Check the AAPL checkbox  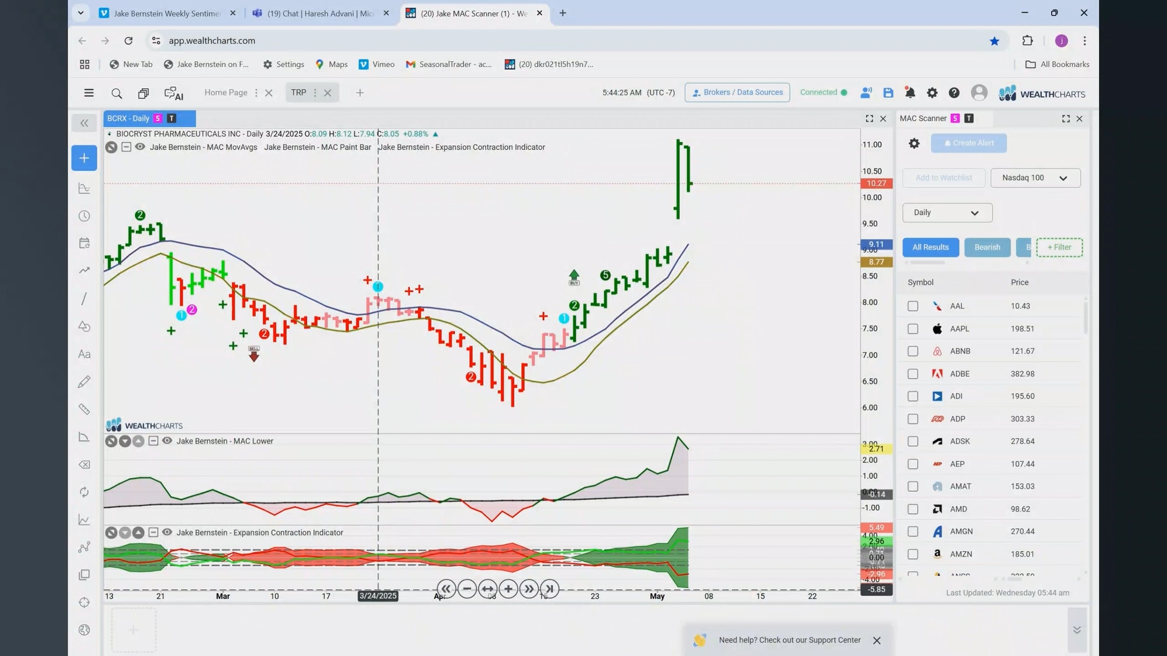912,329
